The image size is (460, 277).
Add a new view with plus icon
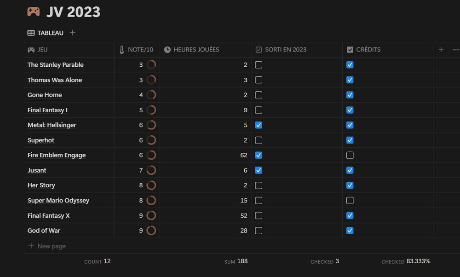[x=73, y=33]
